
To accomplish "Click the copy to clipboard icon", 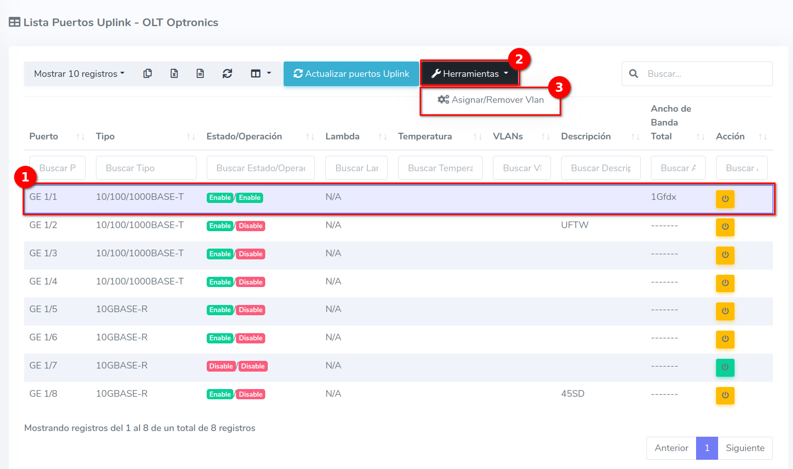I will [148, 74].
